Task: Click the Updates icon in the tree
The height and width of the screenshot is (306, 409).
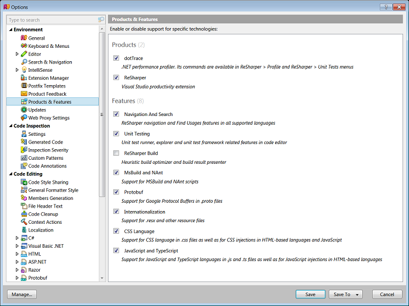Action: coord(24,110)
